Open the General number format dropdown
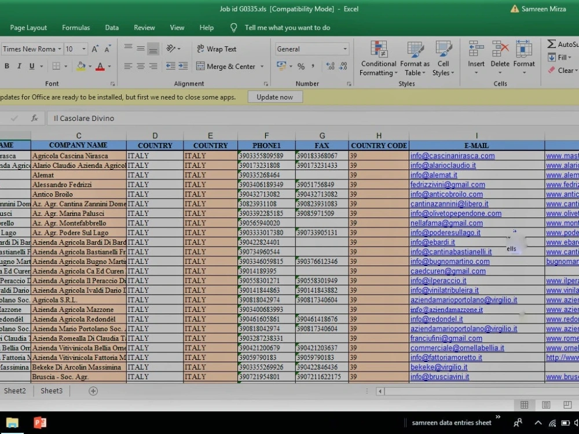 346,49
